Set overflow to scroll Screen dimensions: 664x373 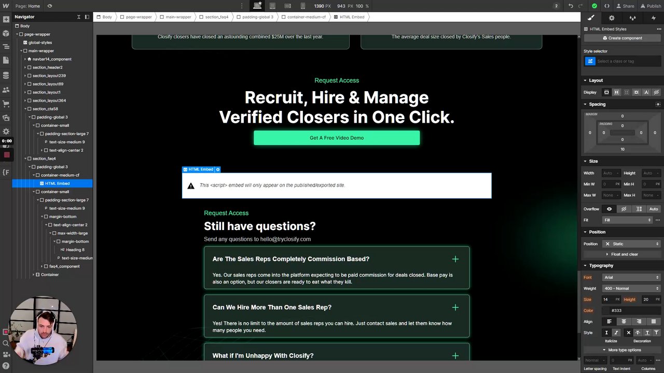coord(639,209)
